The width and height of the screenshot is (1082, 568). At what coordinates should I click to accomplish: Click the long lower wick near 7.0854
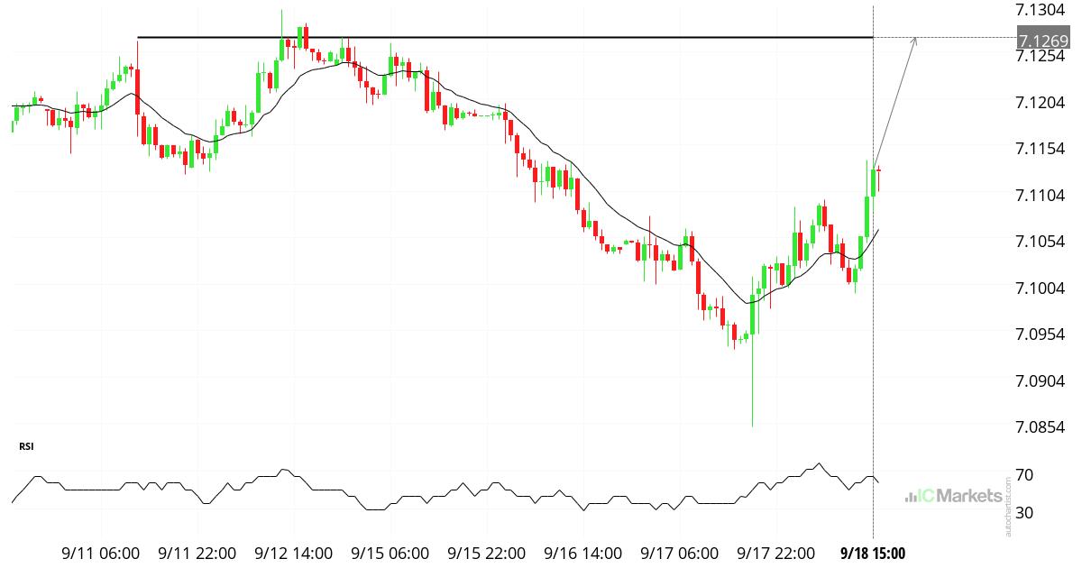[x=751, y=388]
